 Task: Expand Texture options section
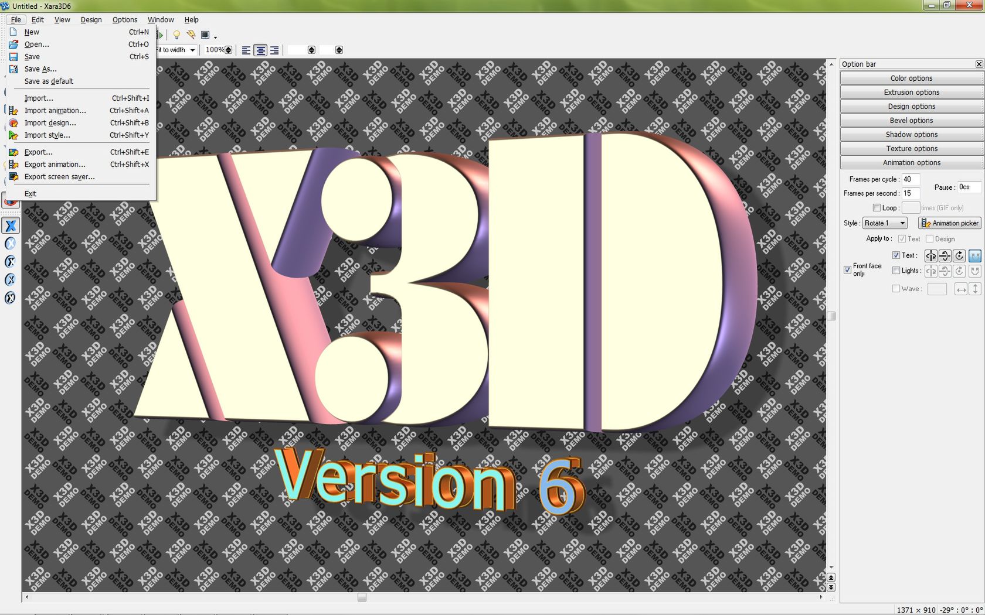click(x=912, y=149)
